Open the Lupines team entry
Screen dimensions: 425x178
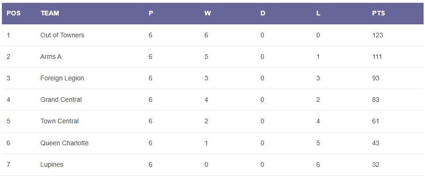tap(52, 164)
